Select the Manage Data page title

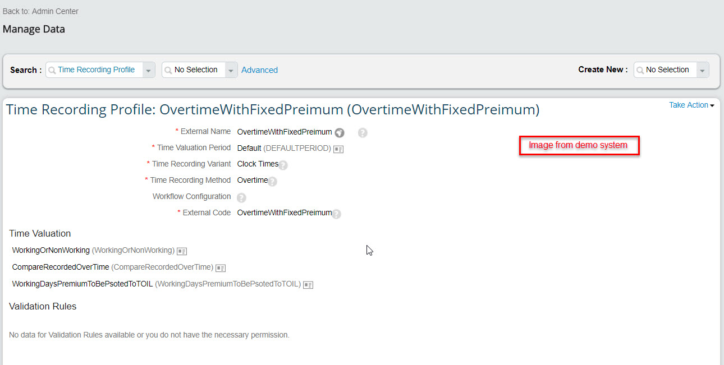[34, 29]
